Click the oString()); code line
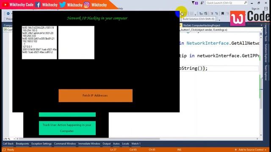This screenshot has width=271, height=152. point(194,68)
